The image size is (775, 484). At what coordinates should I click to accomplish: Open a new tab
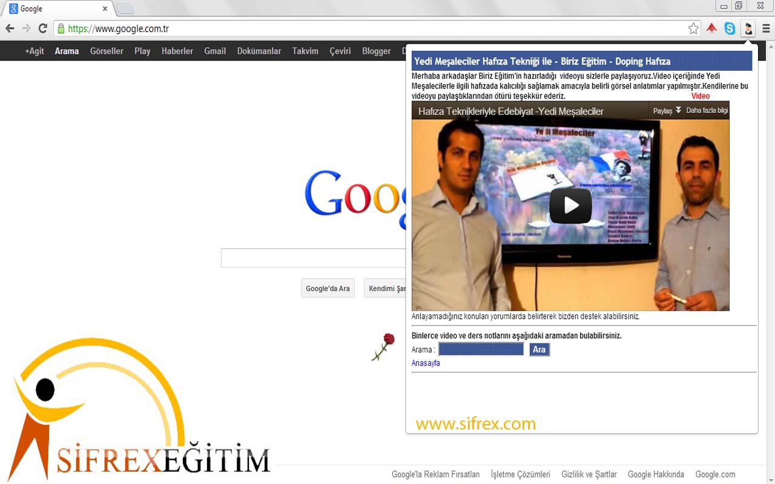click(x=124, y=9)
